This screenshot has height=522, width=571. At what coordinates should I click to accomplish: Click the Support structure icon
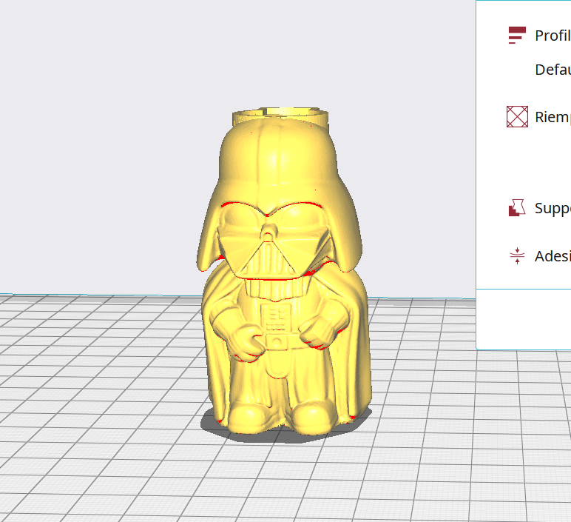pos(517,208)
